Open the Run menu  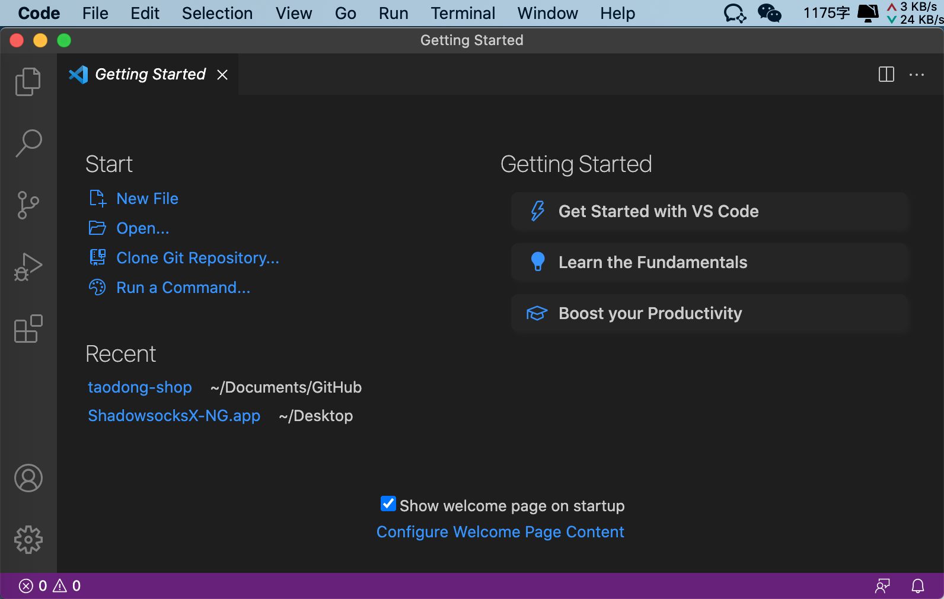click(394, 13)
